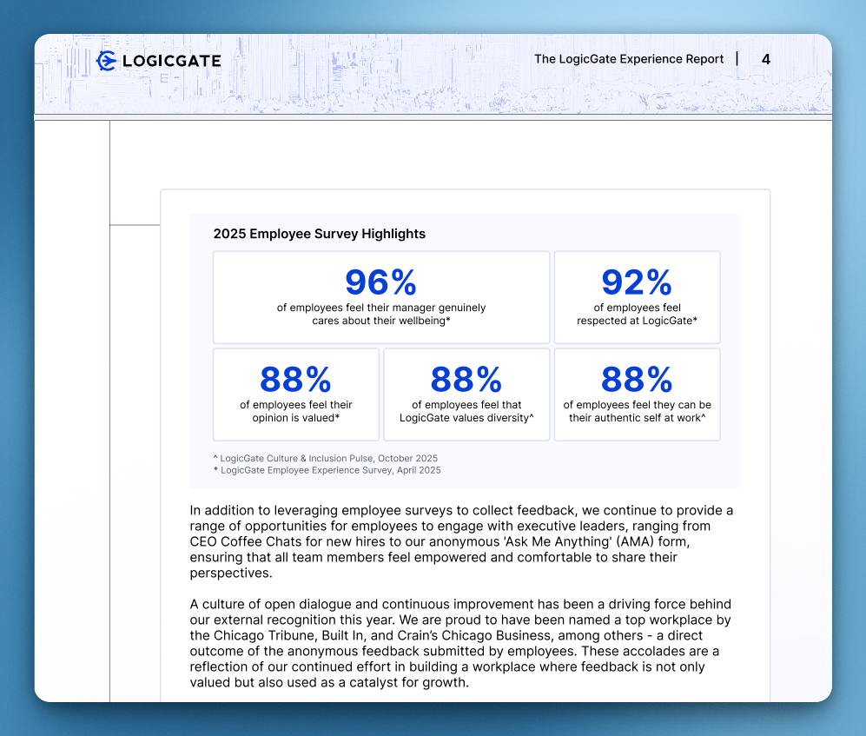Viewport: 866px width, 736px height.
Task: Click the 96% manager wellbeing statistic
Action: click(x=380, y=282)
